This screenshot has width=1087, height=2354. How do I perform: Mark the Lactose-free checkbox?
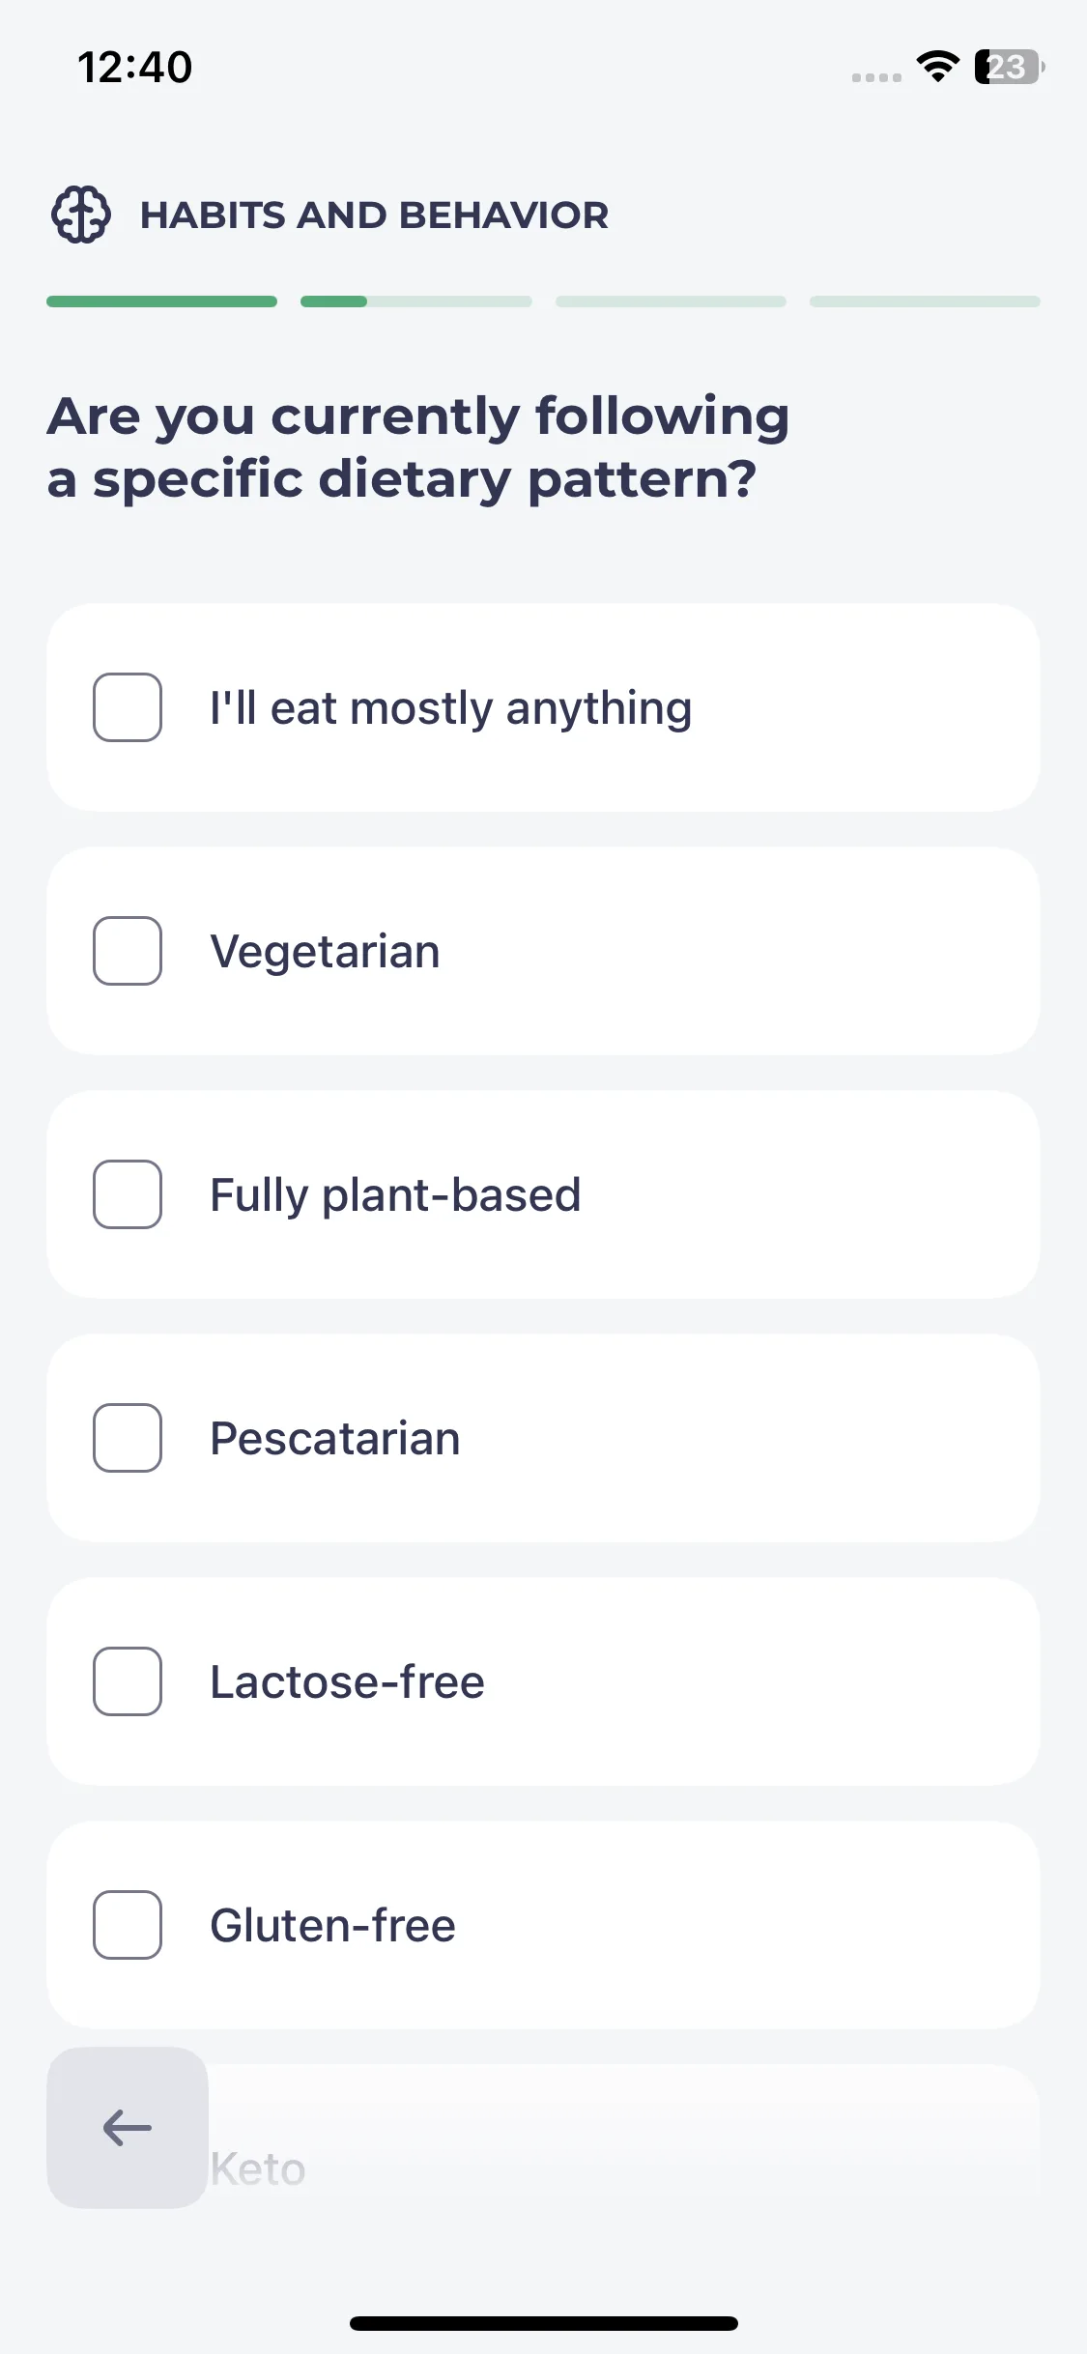click(128, 1681)
